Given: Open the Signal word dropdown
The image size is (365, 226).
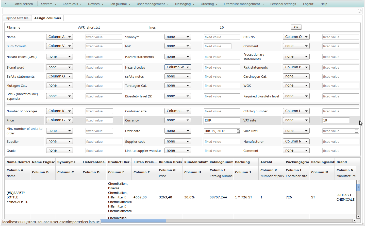Looking at the screenshot, I should coord(59,67).
